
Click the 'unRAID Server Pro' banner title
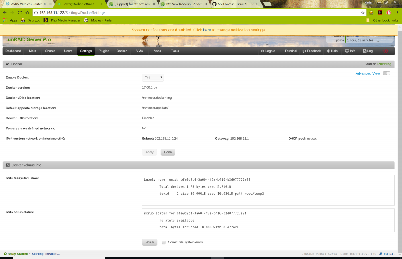[29, 39]
